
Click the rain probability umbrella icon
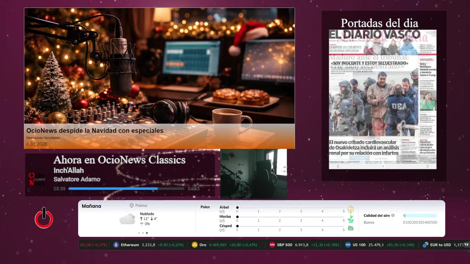142,224
